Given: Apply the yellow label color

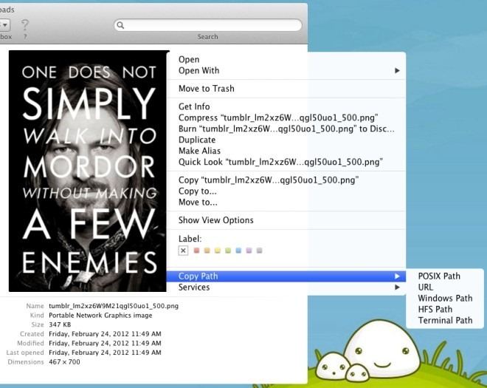Looking at the screenshot, I should pyautogui.click(x=218, y=250).
